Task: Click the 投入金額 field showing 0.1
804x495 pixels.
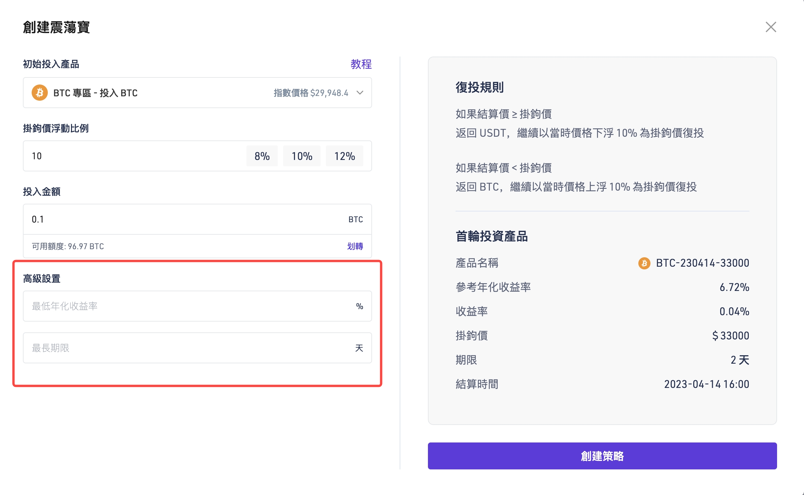Action: [168, 219]
